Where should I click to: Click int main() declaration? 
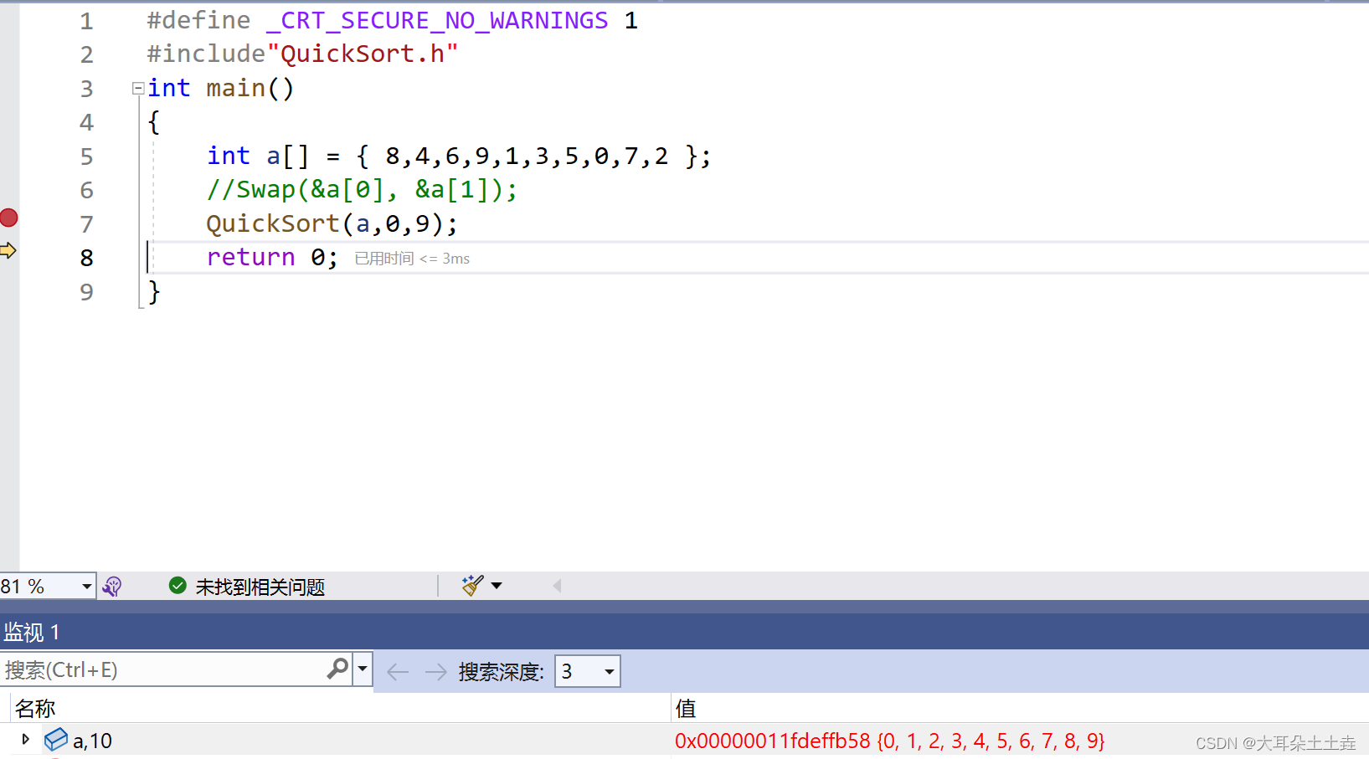[220, 88]
